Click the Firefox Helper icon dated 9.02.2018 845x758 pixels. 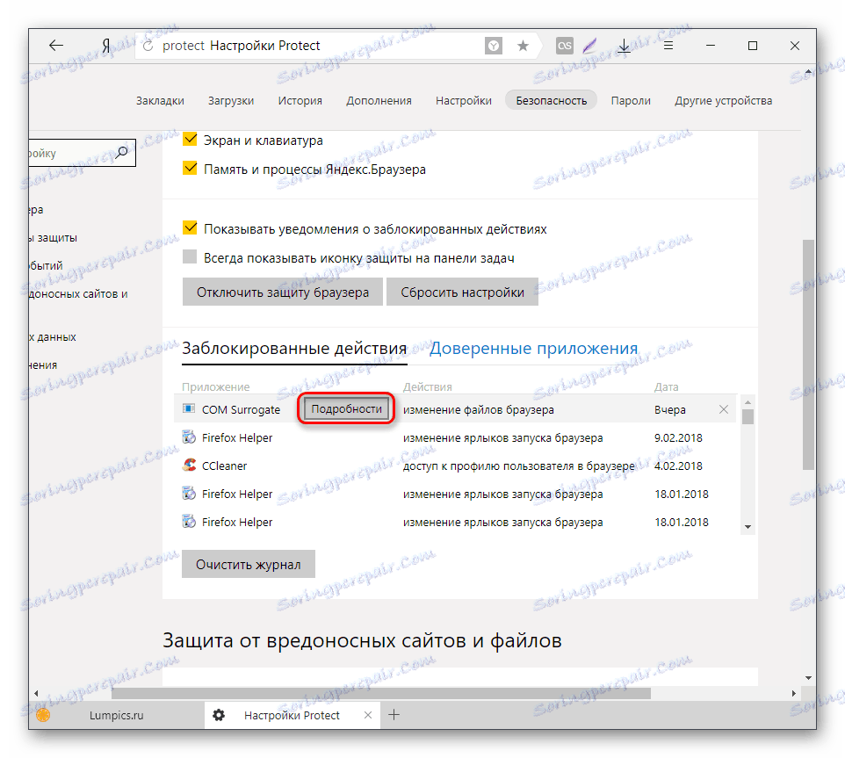point(189,437)
